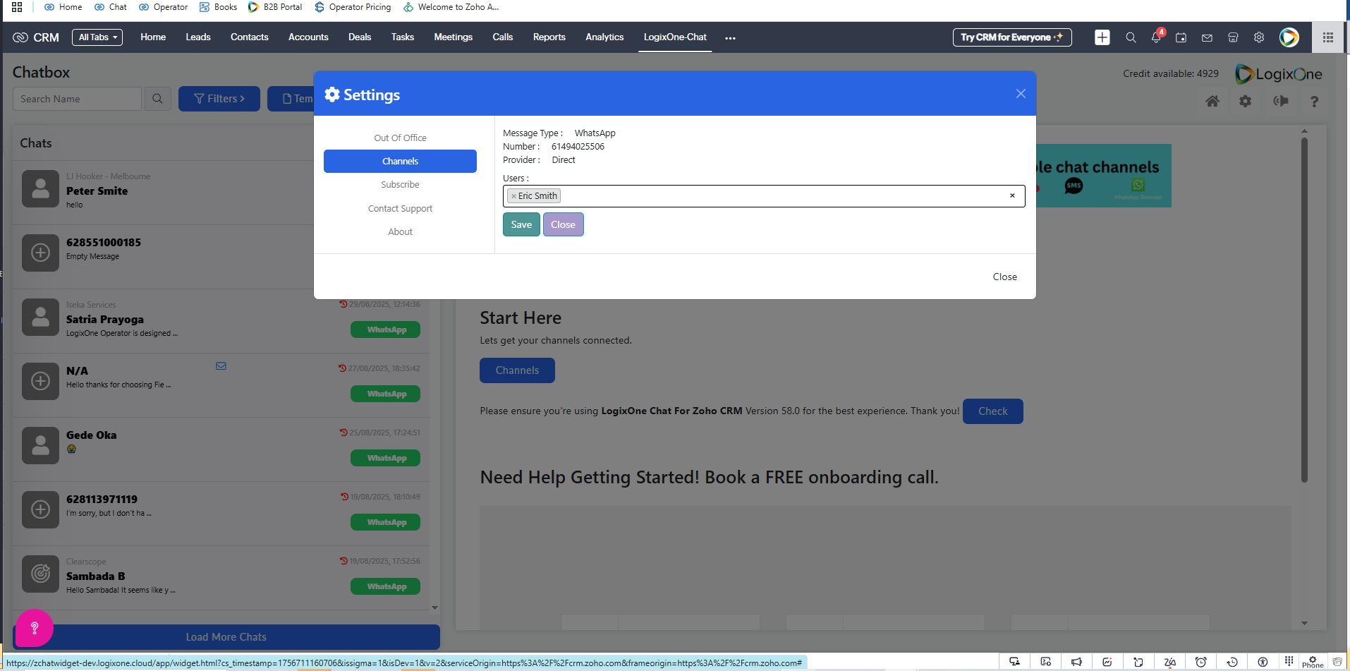
Task: Click the Check version button
Action: coord(992,411)
